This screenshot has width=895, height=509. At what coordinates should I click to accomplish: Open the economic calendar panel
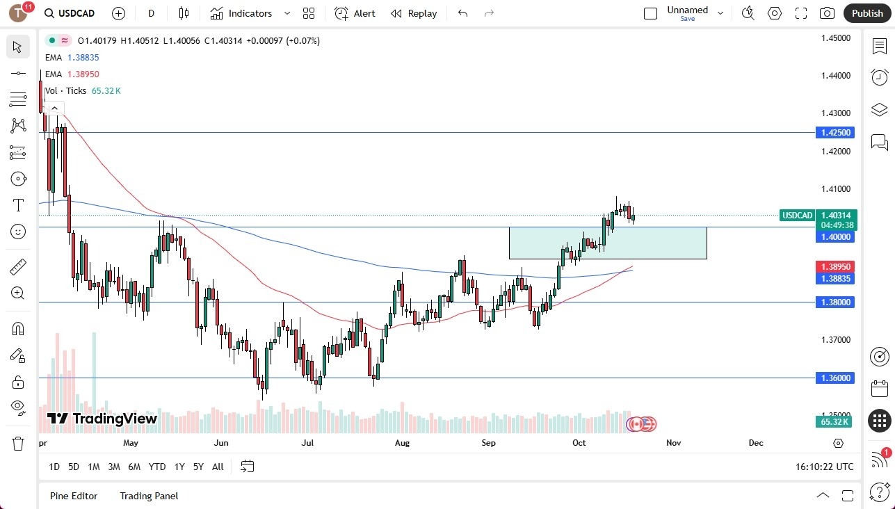click(879, 388)
